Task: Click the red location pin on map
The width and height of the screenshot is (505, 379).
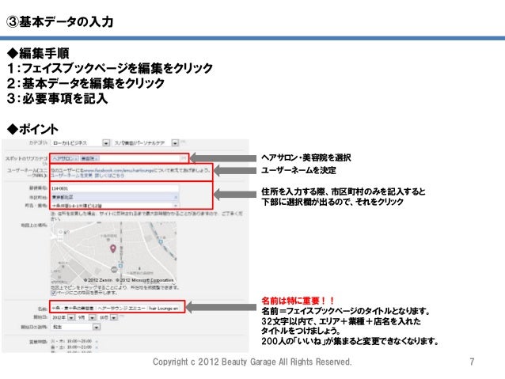Action: [x=112, y=248]
